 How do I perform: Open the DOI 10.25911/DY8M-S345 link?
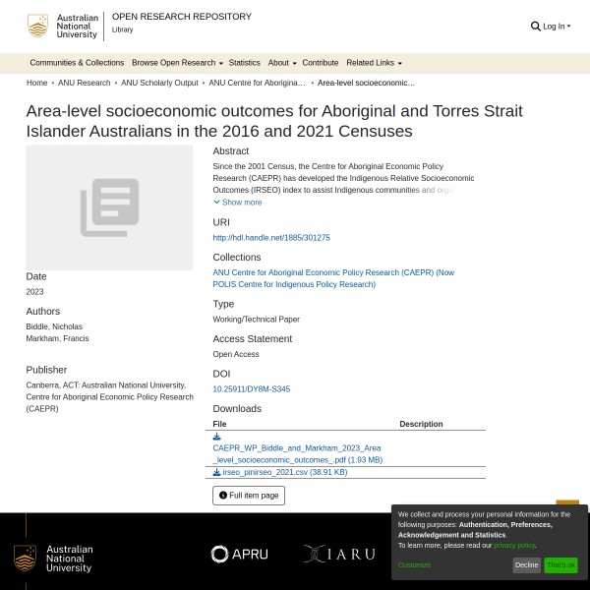[252, 389]
